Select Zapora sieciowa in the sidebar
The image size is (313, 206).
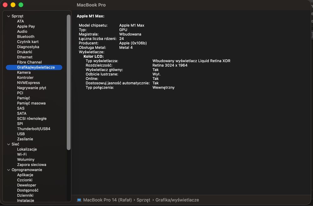coord(32,164)
